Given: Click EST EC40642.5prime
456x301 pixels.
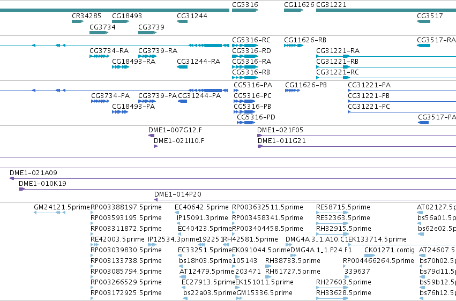Looking at the screenshot, I should click(177, 213).
